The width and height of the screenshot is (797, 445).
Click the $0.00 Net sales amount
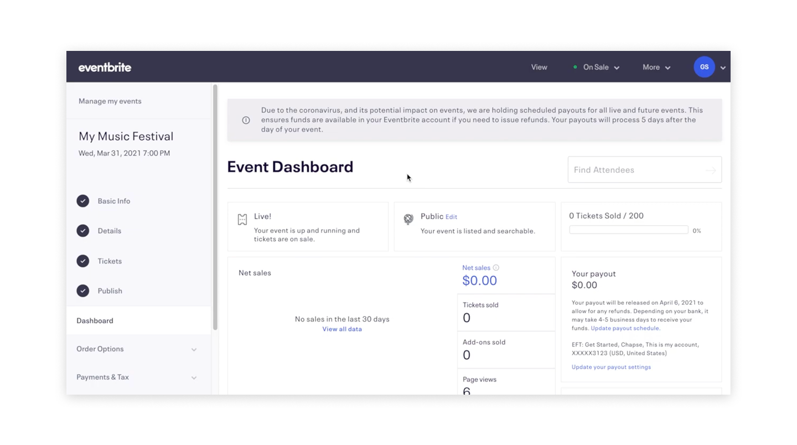[479, 281]
